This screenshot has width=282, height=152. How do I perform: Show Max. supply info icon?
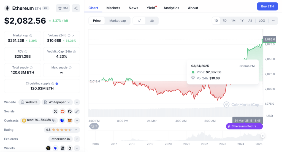click(x=70, y=68)
